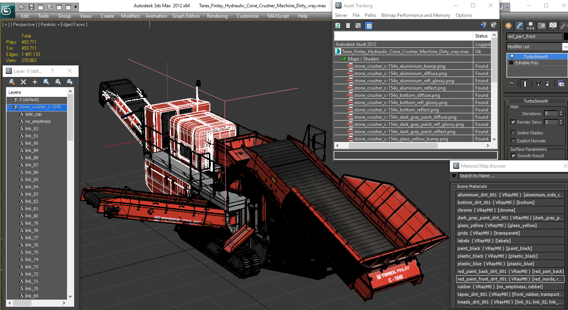Click object color swatch beside name field
The width and height of the screenshot is (568, 310).
coord(566,36)
